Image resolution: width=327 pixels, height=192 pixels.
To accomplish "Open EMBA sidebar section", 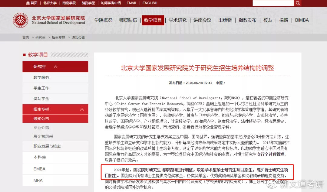I will click(x=55, y=169).
